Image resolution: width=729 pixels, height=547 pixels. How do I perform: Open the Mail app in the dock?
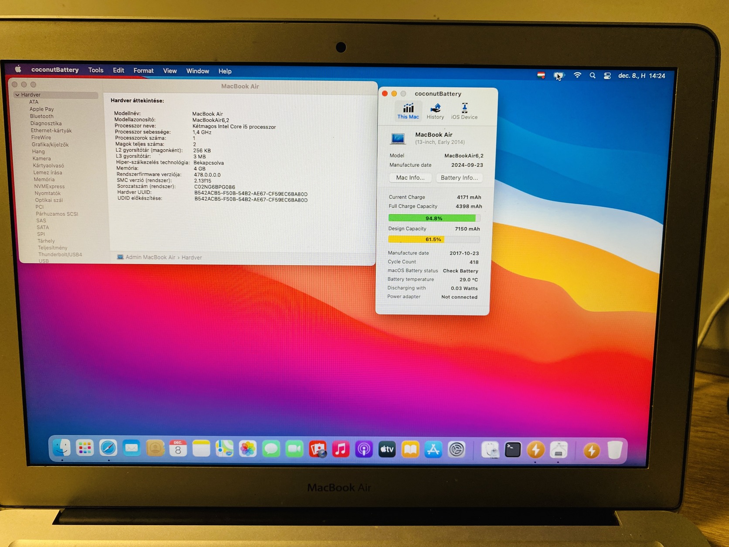pos(131,448)
